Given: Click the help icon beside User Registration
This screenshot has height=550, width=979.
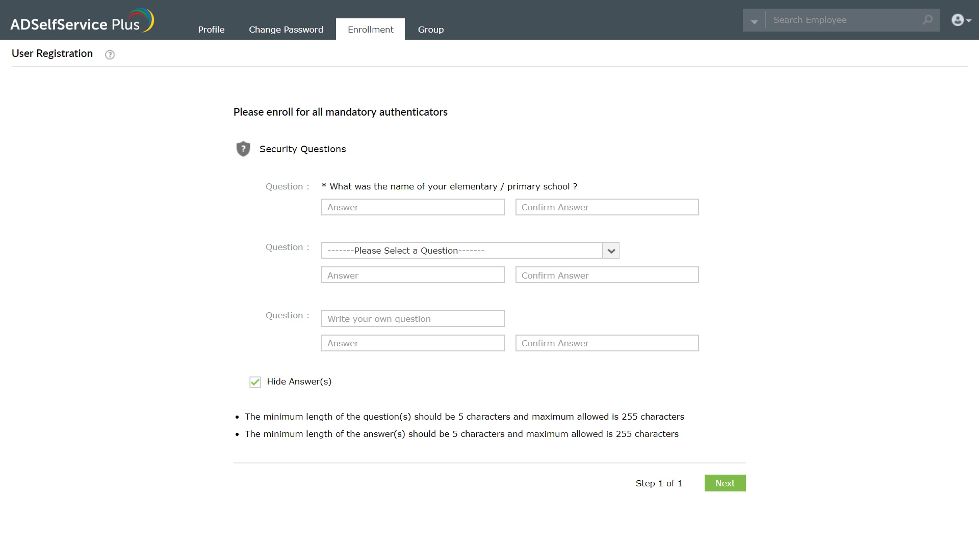Looking at the screenshot, I should [110, 54].
